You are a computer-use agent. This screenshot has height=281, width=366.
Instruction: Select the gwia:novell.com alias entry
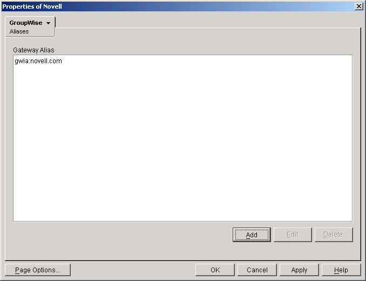(38, 61)
